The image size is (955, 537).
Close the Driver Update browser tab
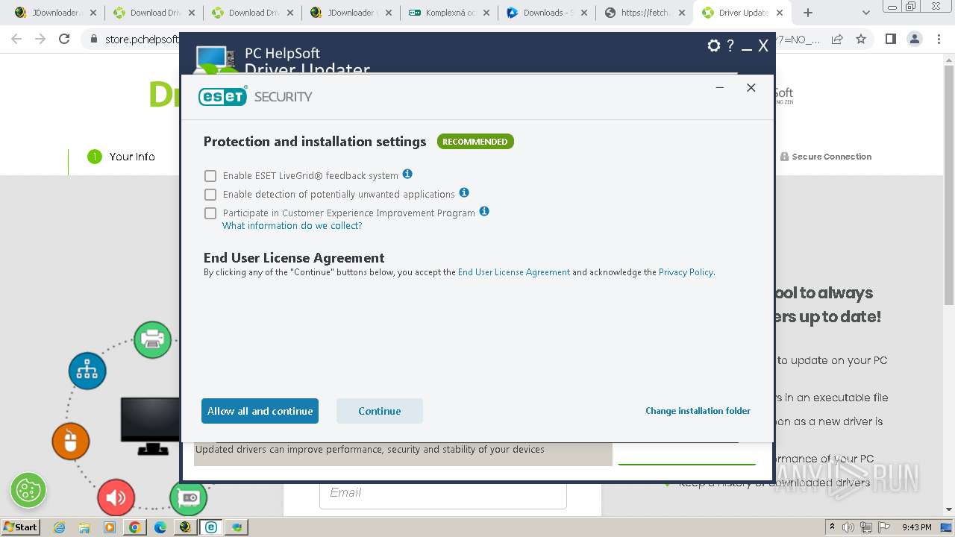click(x=780, y=13)
